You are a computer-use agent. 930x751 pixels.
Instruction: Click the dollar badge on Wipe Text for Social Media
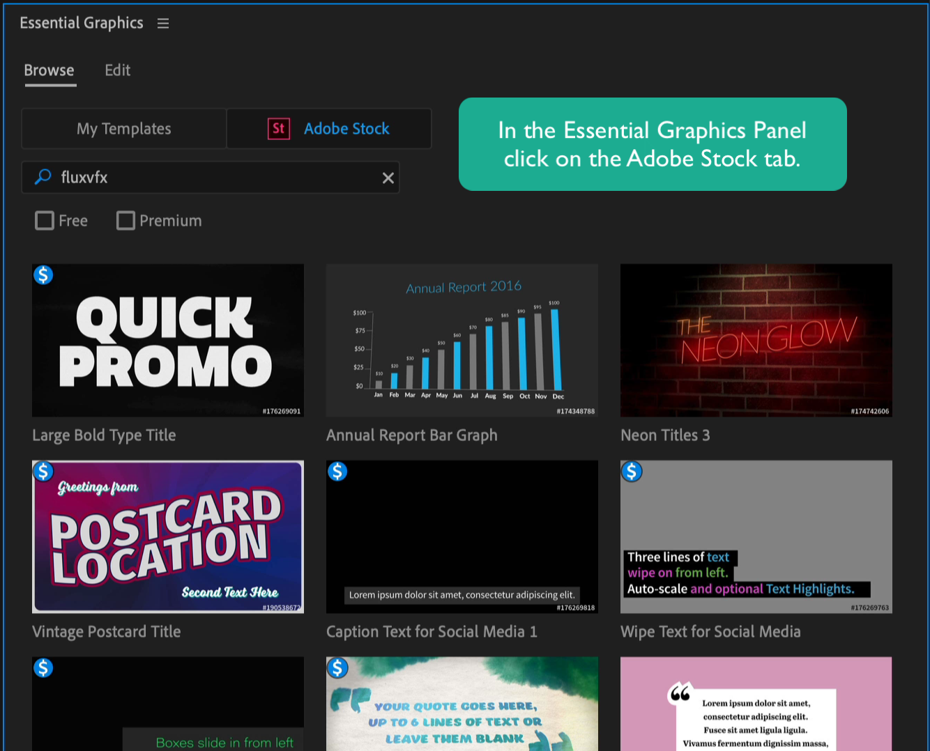632,472
